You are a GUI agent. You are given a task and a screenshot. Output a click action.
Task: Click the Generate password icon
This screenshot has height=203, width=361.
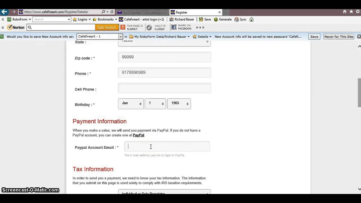tap(223, 19)
